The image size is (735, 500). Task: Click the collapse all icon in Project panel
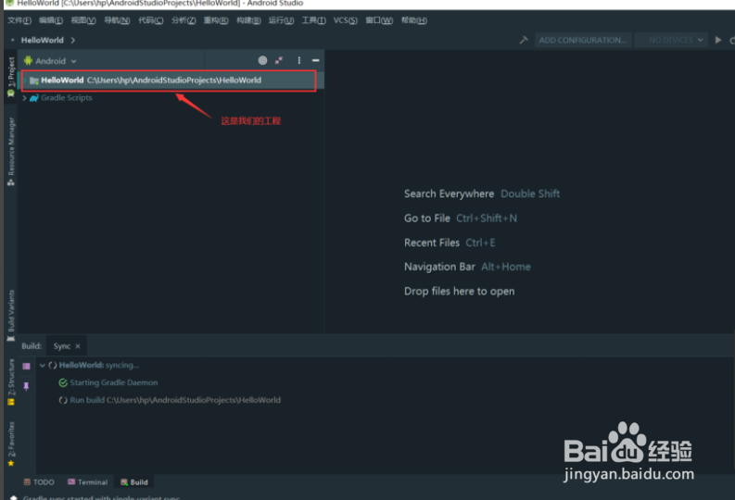pos(279,60)
